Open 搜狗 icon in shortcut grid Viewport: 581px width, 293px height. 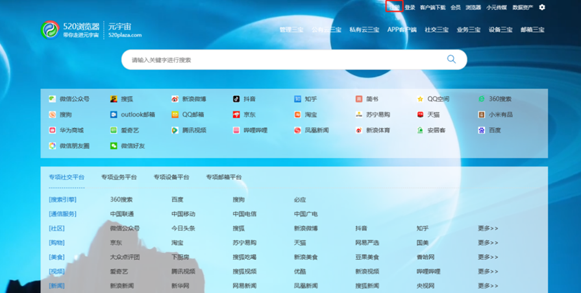point(52,115)
